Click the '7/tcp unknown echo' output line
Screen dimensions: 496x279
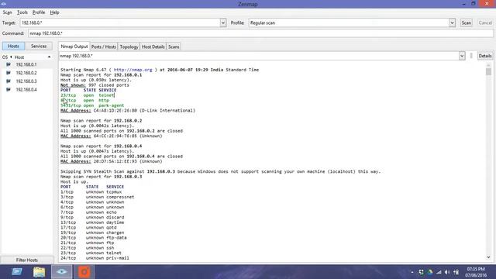pos(88,212)
